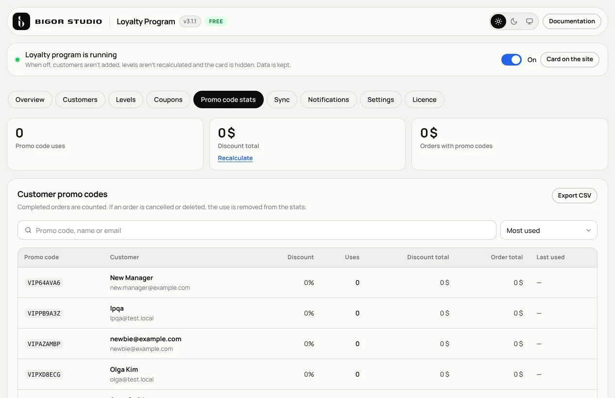The image size is (615, 398).
Task: Click customer name New Manager
Action: (x=132, y=278)
